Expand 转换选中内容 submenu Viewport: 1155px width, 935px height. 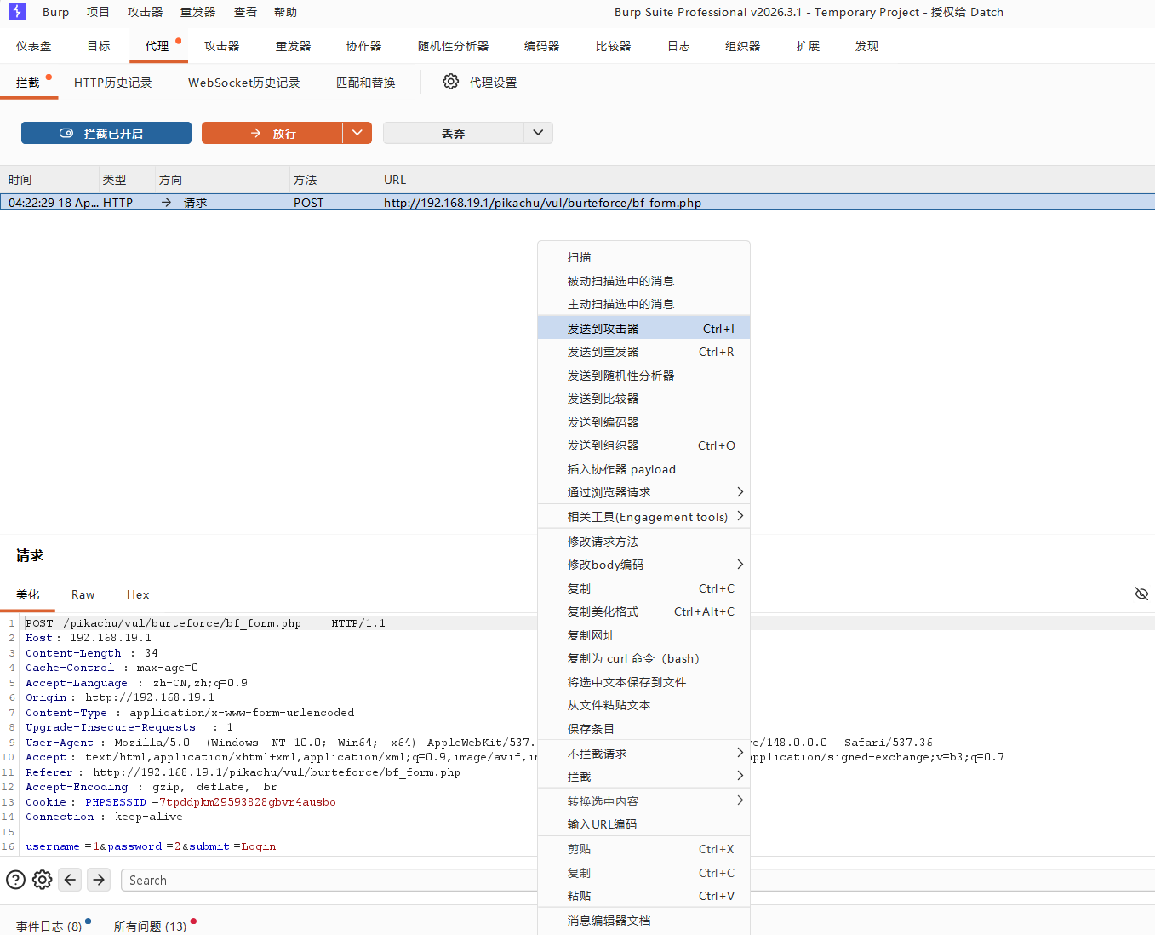coord(643,801)
